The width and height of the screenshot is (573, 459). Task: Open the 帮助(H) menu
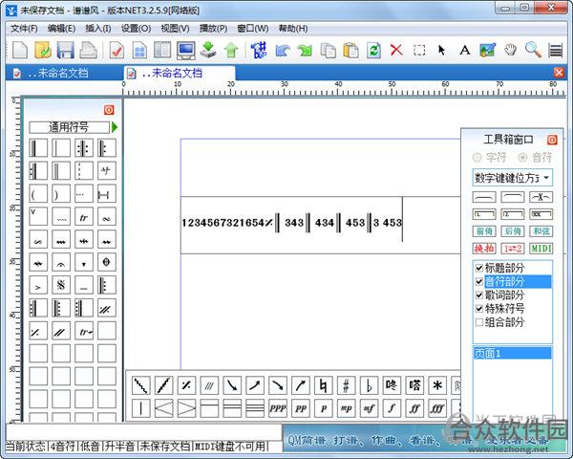point(293,29)
